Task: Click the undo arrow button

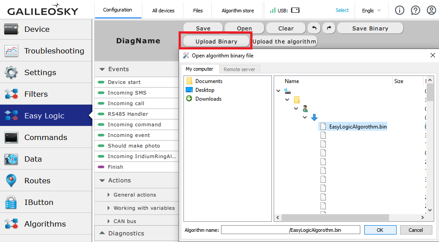Action: tap(314, 28)
